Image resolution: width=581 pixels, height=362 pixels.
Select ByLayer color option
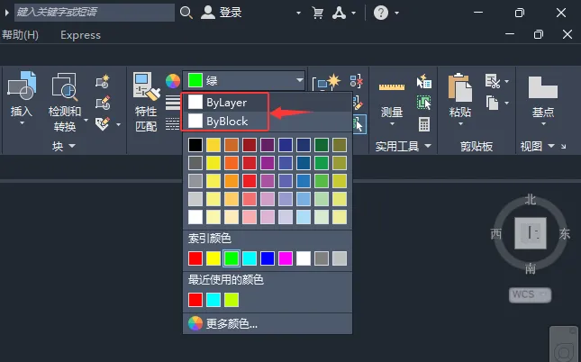pyautogui.click(x=225, y=102)
